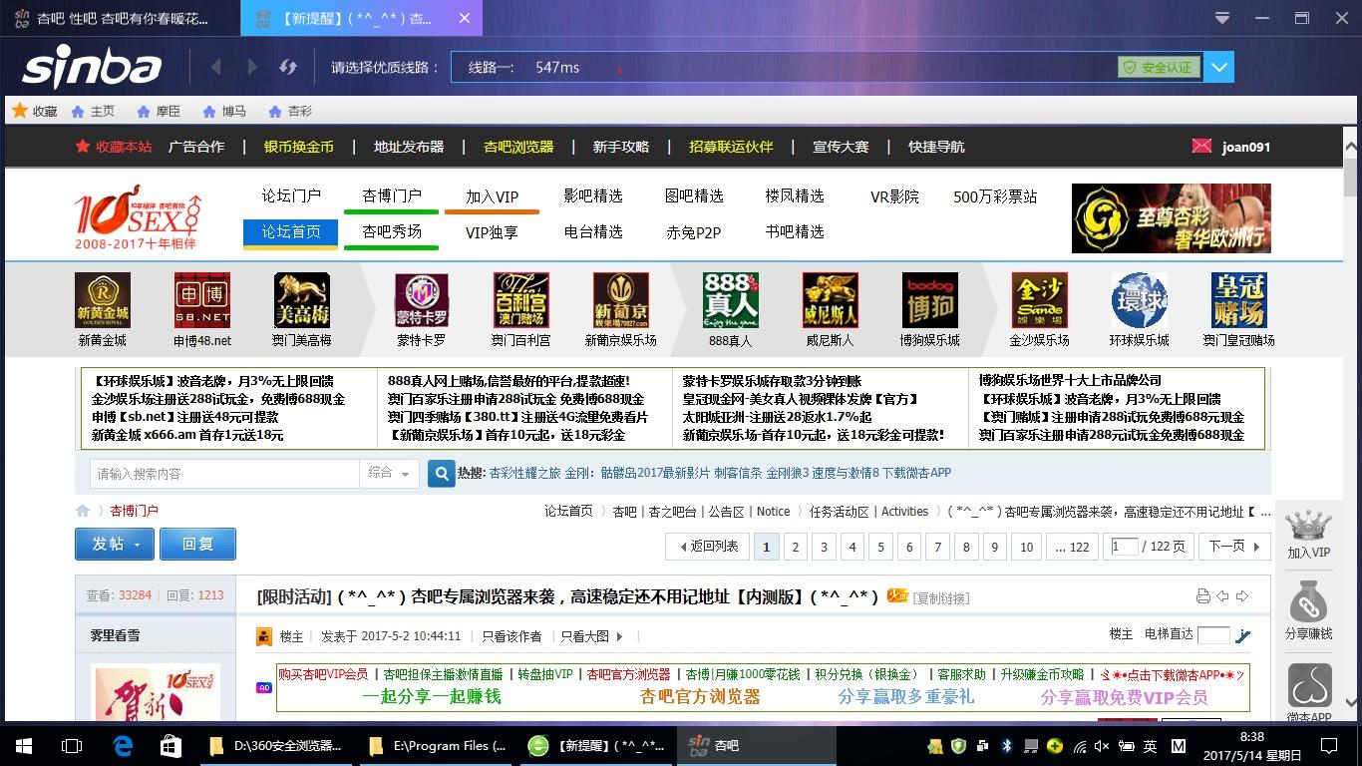Expand the 发帖 dropdown button
The width and height of the screenshot is (1362, 766).
point(115,544)
